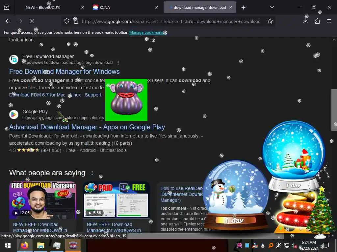This screenshot has height=252, width=337.
Task: Open the Windows Start menu
Action: click(8, 245)
